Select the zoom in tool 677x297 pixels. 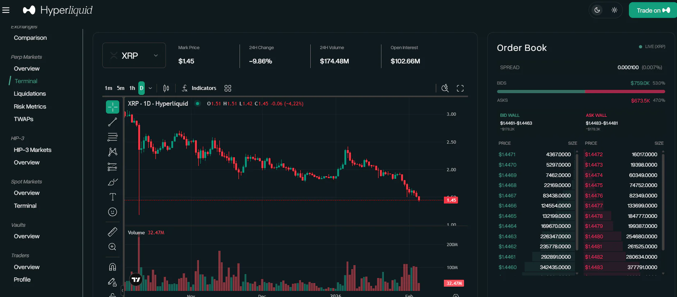112,247
